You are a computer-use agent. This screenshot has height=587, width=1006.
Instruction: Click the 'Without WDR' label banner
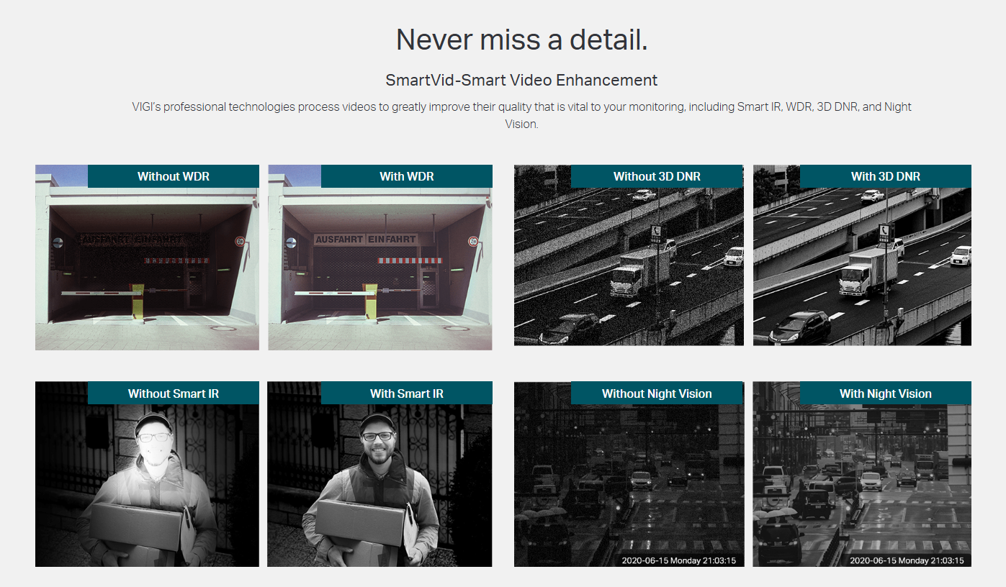173,176
